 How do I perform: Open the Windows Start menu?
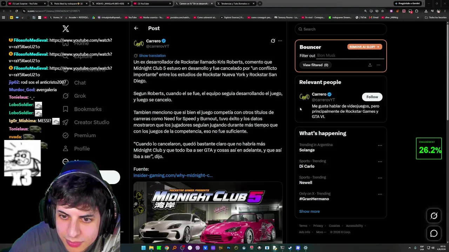tap(143, 248)
